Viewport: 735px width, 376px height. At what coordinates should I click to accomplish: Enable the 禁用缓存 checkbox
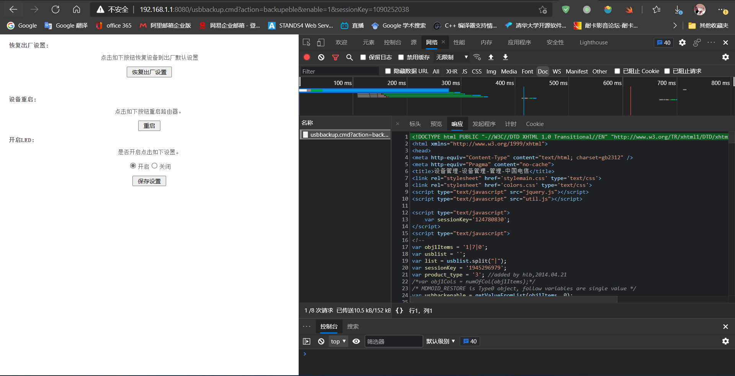401,57
